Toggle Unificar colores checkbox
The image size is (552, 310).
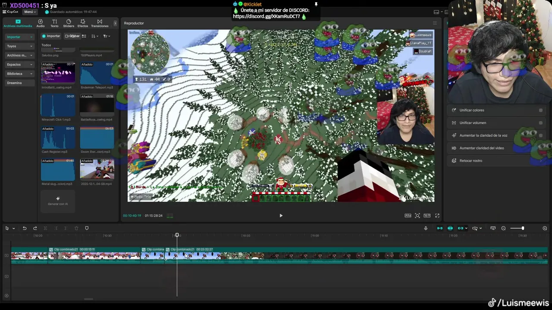540,110
